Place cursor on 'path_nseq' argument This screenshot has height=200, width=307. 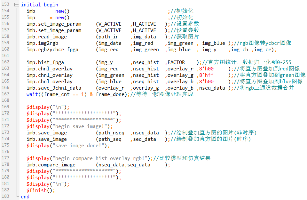tap(111, 133)
